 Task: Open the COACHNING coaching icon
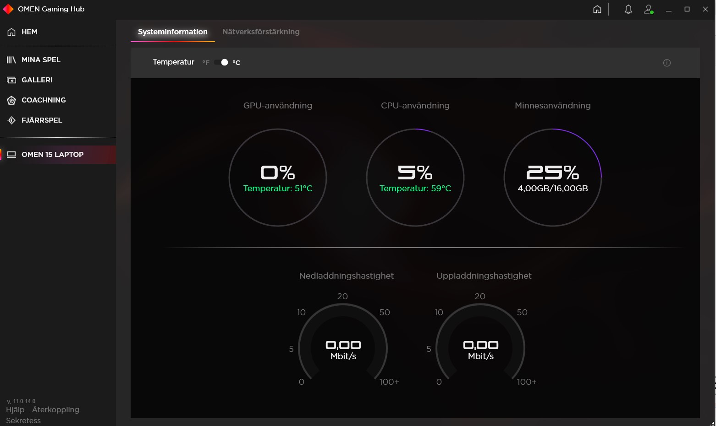(x=11, y=100)
